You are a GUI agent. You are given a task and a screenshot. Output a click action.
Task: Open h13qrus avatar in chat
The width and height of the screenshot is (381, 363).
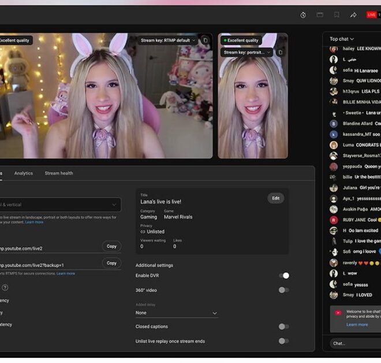334,91
